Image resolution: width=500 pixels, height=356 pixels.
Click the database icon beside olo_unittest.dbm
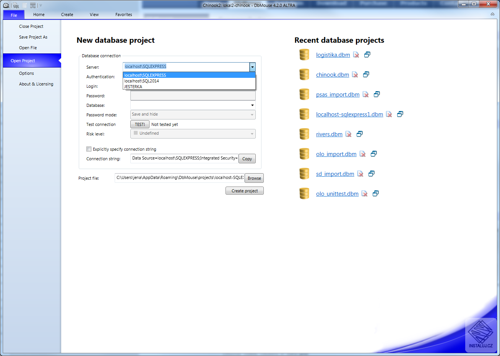[304, 193]
